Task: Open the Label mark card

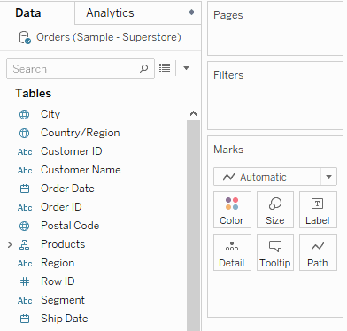Action: (318, 210)
